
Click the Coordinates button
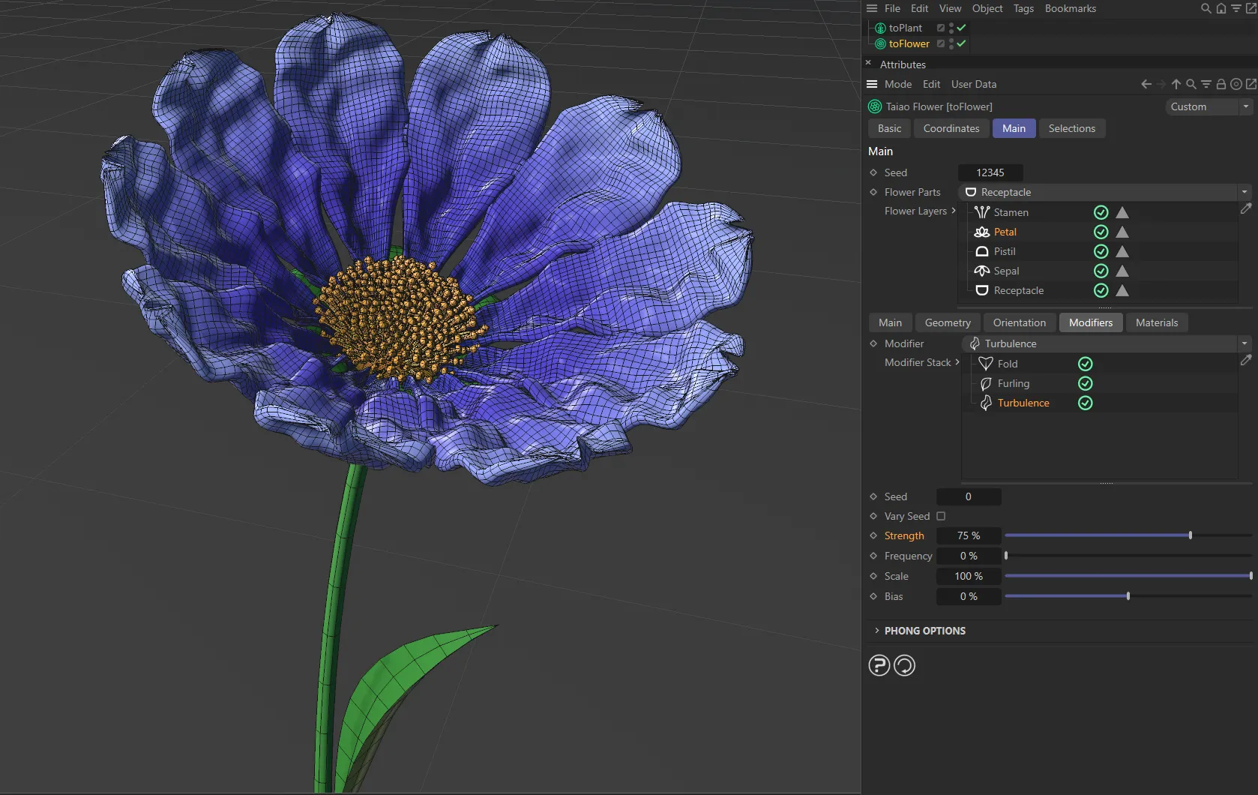951,128
